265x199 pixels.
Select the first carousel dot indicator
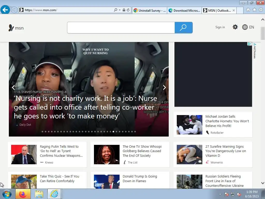tap(42, 132)
